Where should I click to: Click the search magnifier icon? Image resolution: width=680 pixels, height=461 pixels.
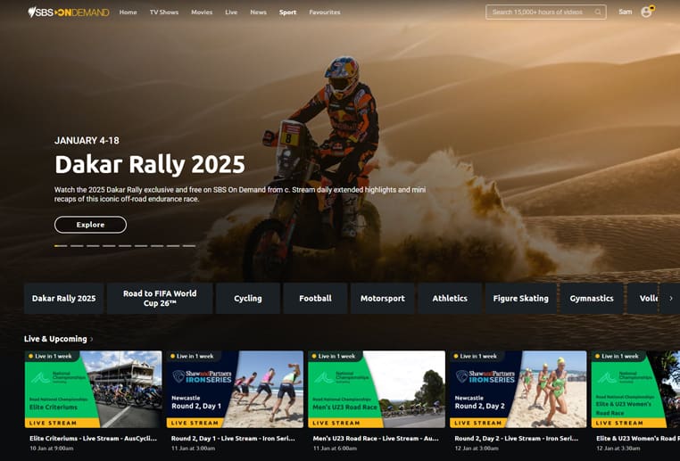tap(598, 12)
